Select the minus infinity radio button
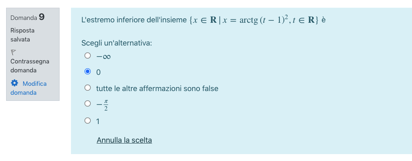Viewport: 412px width, 161px height. click(87, 56)
